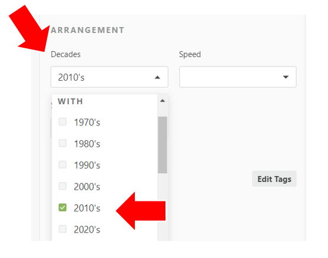Viewport: 328px width, 258px height.
Task: Click the scrollbar up arrow in list
Action: point(163,101)
